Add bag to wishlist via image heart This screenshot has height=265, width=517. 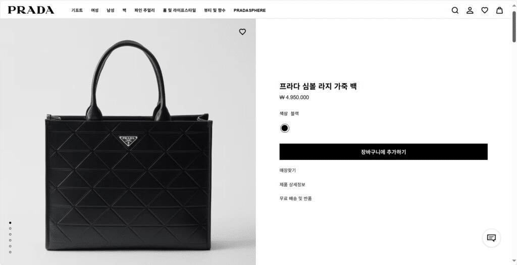[x=242, y=32]
